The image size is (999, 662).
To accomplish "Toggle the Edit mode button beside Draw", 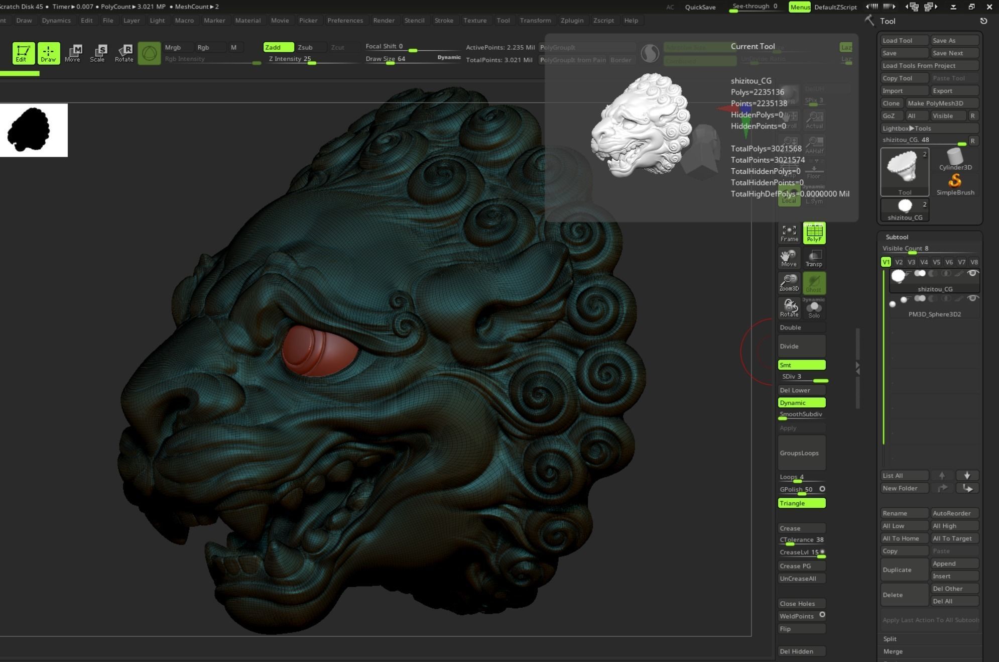I will click(x=23, y=53).
